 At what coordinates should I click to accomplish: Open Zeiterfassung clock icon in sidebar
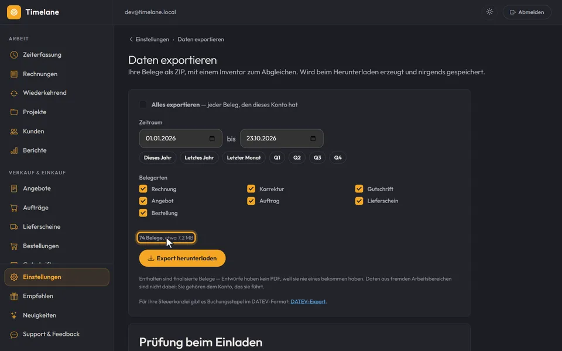point(14,55)
